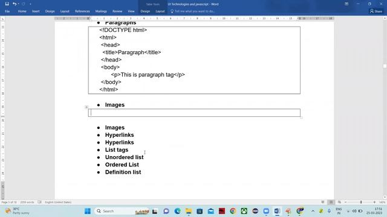This screenshot has height=217, width=387.
Task: Click the Redo/Repeat icon
Action: [x=24, y=4]
